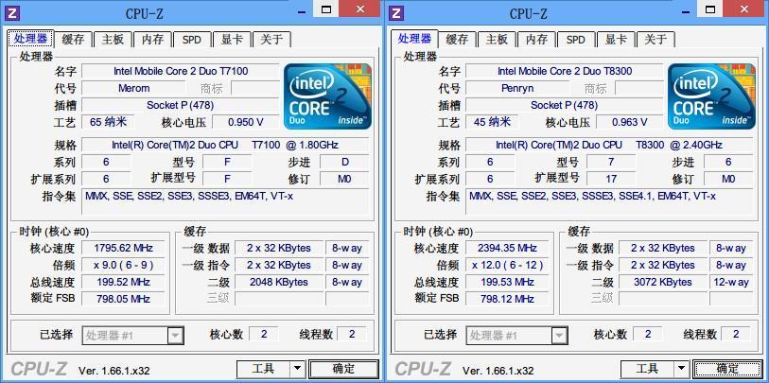Confirm with 确定 button in left window
Viewport: 769px width, 383px height.
pos(343,369)
